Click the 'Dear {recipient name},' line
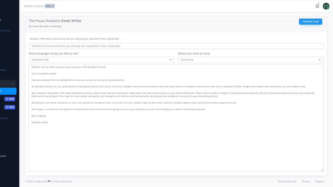The width and height of the screenshot is (333, 187). coord(44,74)
